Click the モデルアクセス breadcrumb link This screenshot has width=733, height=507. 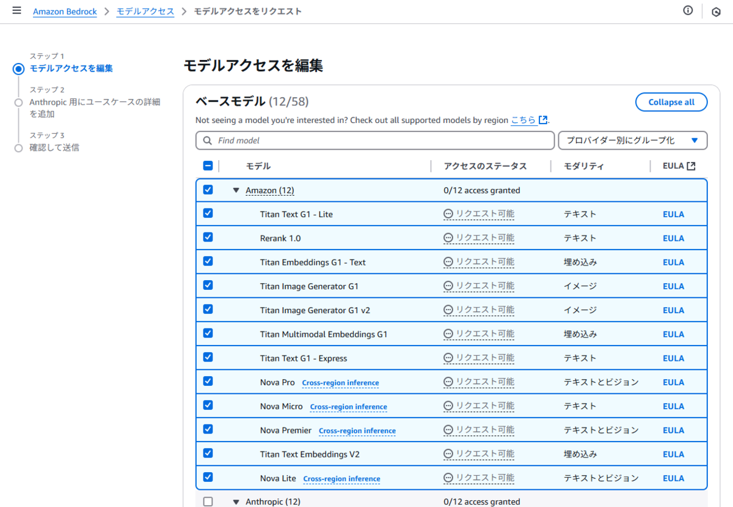pyautogui.click(x=145, y=12)
